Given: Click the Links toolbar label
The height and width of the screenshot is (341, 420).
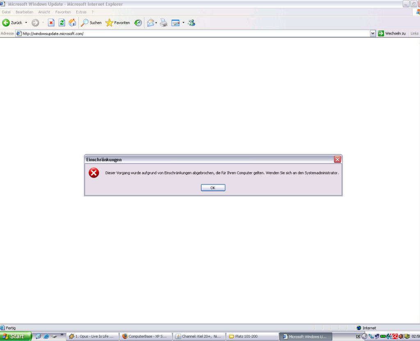Looking at the screenshot, I should point(414,34).
